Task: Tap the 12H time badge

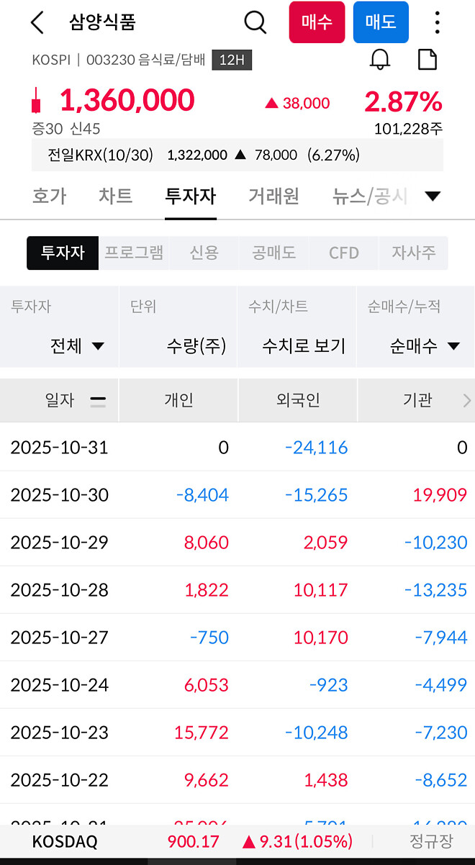Action: click(230, 62)
